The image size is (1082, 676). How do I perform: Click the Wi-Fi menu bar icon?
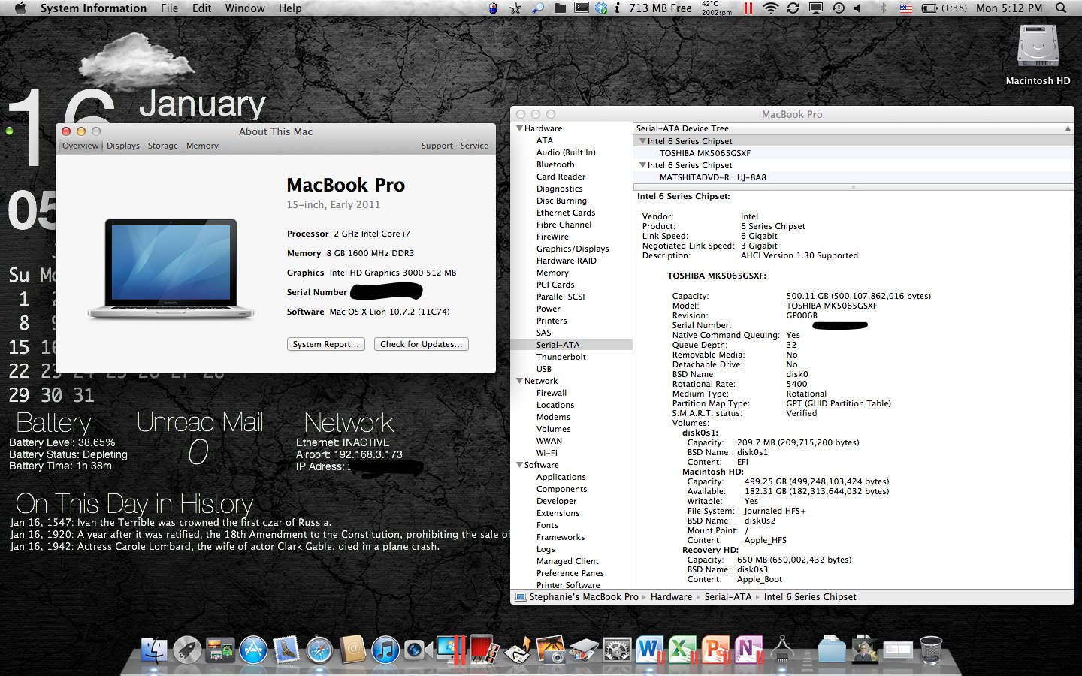pos(770,8)
